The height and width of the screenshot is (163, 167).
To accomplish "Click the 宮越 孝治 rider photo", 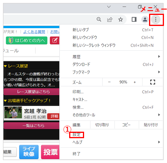I will [x=13, y=113].
